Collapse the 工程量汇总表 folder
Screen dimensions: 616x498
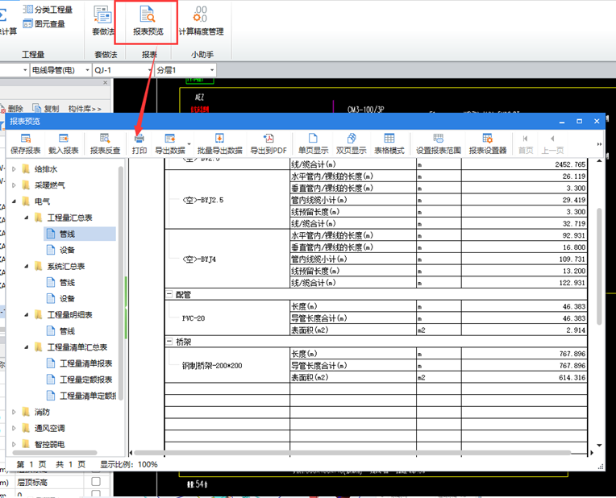26,218
